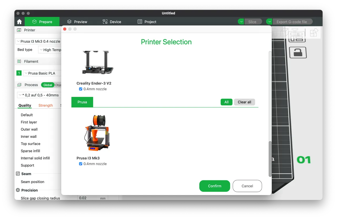Toggle the Global process mode switch

click(x=48, y=85)
